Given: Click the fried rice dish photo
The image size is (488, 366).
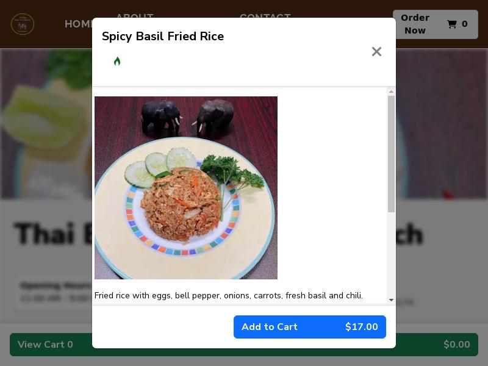Looking at the screenshot, I should tap(186, 188).
